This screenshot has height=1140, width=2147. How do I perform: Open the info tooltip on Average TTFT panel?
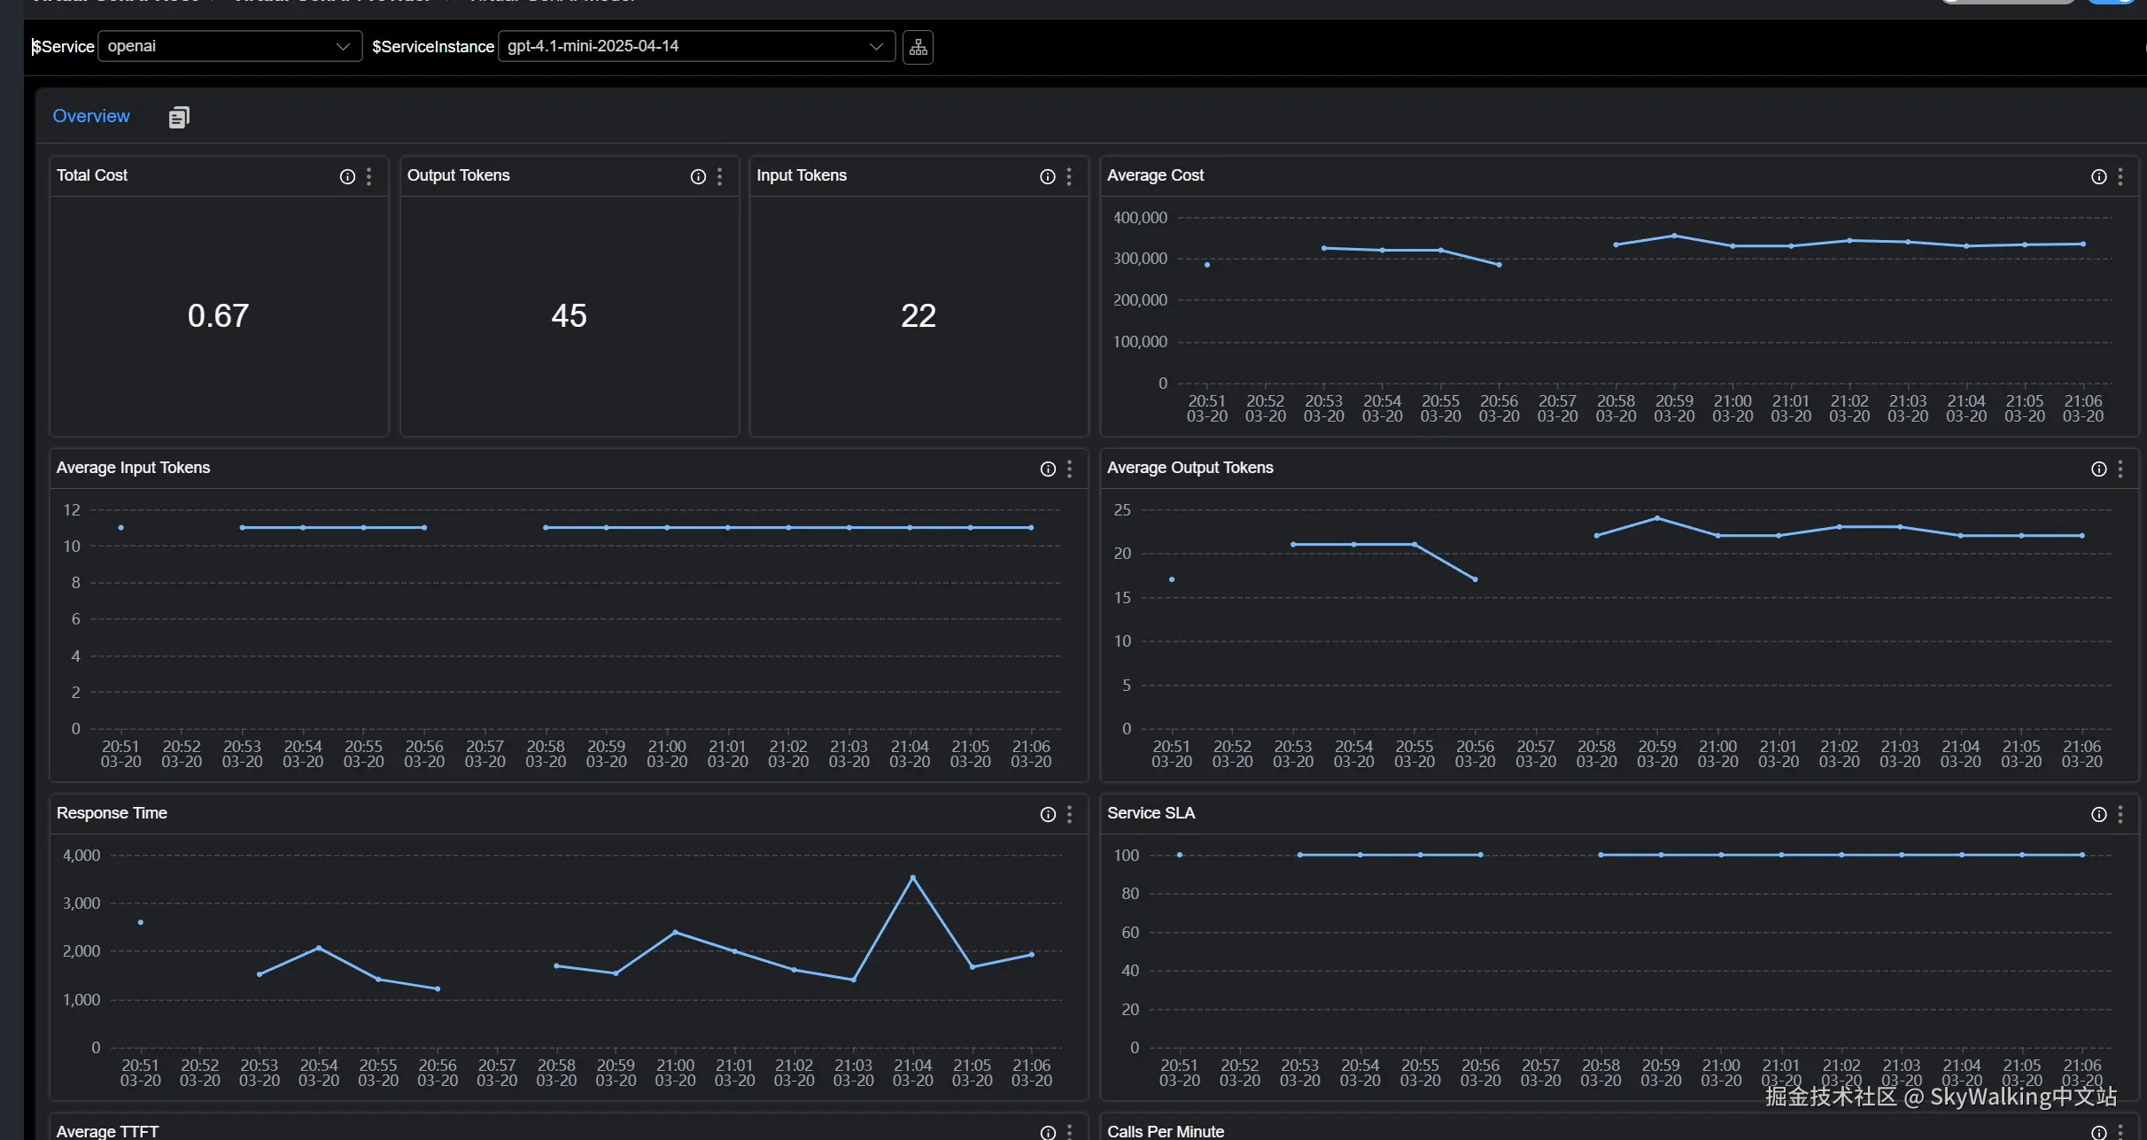[1047, 1131]
